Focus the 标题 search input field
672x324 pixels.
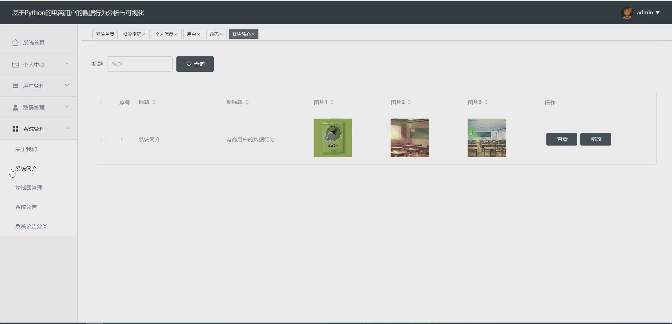point(140,64)
